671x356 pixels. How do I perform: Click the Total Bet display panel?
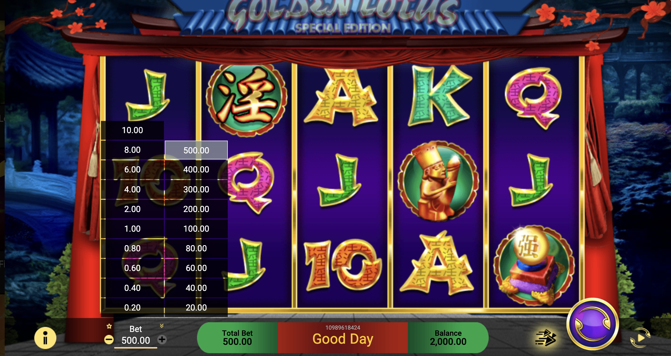[237, 338]
